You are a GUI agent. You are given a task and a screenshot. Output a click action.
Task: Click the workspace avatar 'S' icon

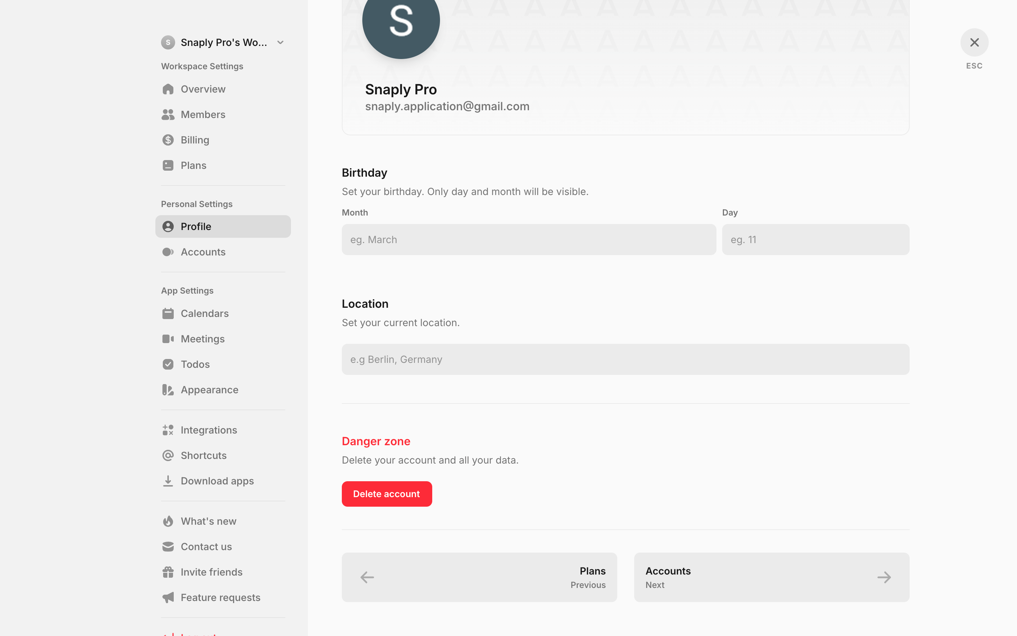click(x=168, y=42)
